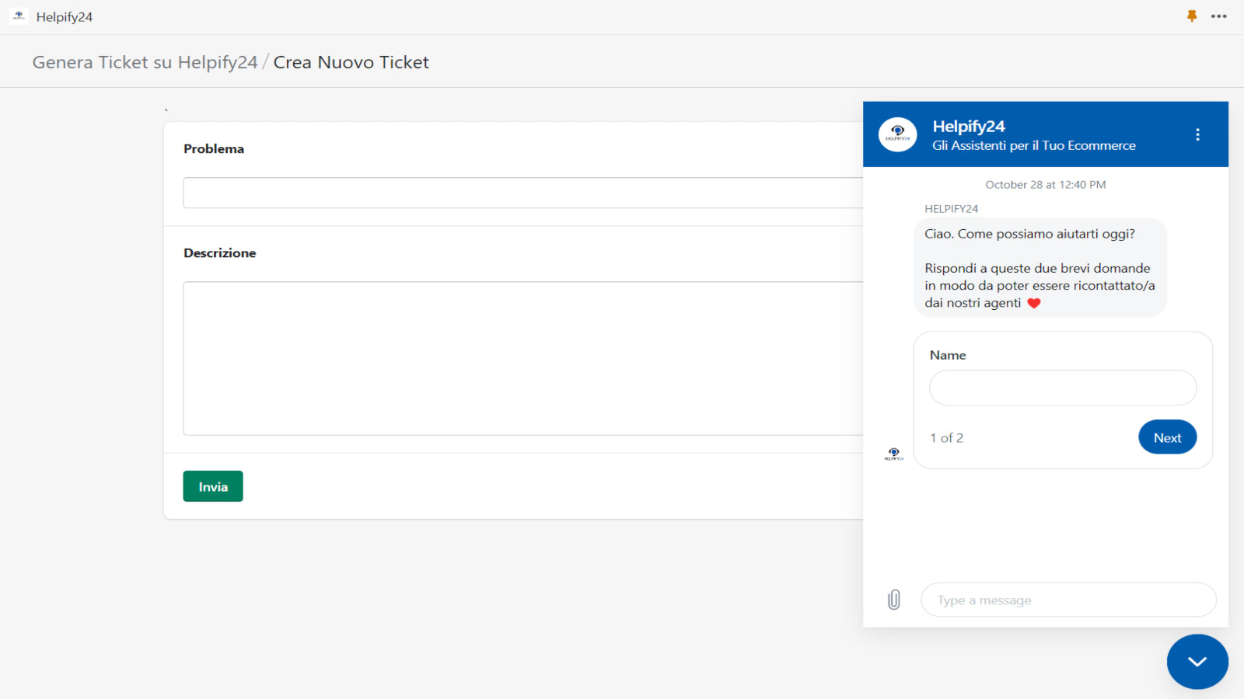Image resolution: width=1244 pixels, height=699 pixels.
Task: Click the red heart emoji in the chat message
Action: click(1034, 304)
